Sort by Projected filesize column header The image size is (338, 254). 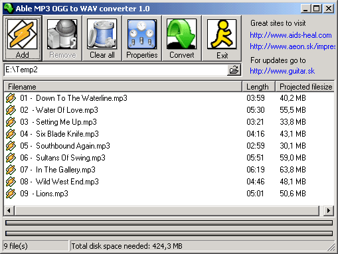(305, 87)
